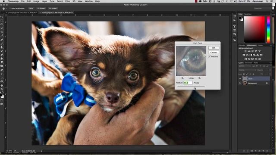Open the Select menu
The height and width of the screenshot is (155, 276).
pyautogui.click(x=60, y=1)
